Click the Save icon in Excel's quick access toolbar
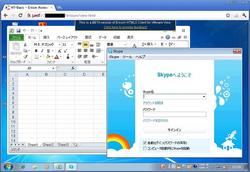The image size is (250, 172). click(18, 30)
